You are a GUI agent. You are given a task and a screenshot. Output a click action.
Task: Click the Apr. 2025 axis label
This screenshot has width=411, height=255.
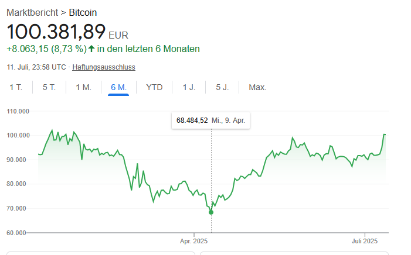click(x=193, y=241)
